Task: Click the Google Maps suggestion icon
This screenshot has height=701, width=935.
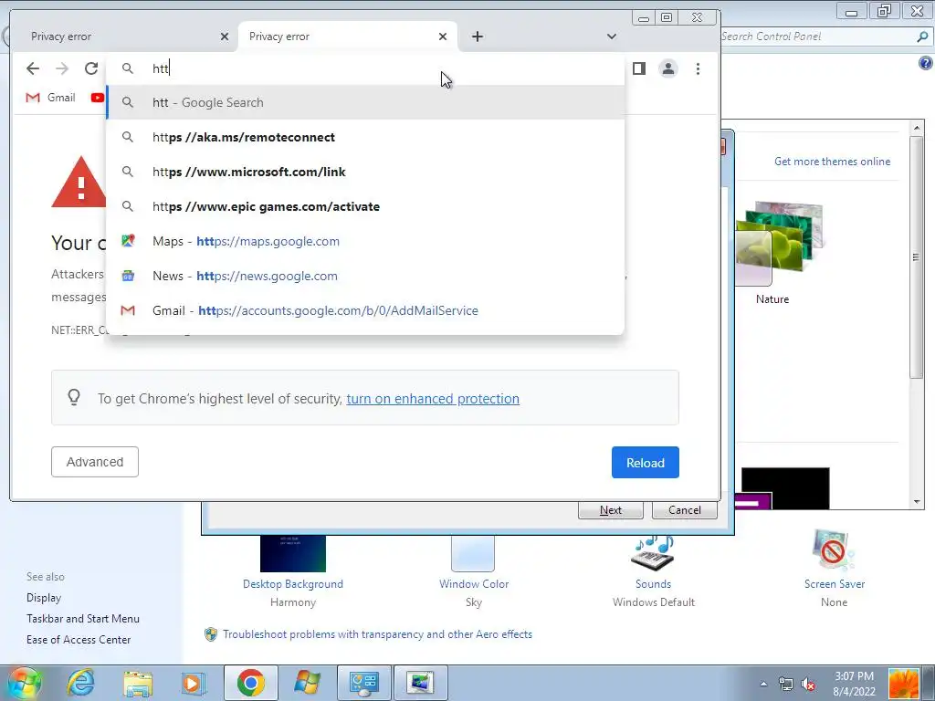Action: (x=128, y=241)
